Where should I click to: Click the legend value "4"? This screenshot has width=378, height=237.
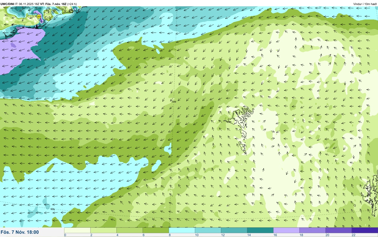tap(117, 235)
